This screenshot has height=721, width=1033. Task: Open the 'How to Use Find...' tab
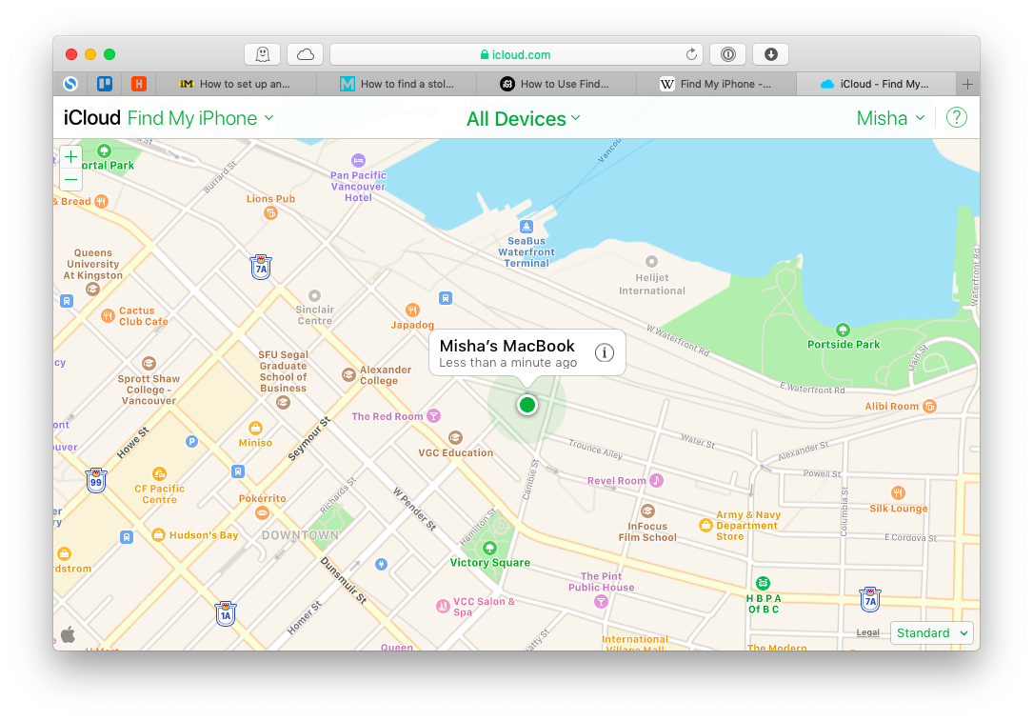tap(555, 84)
